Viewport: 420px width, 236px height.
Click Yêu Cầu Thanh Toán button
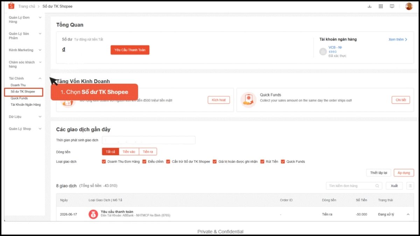[x=130, y=50]
